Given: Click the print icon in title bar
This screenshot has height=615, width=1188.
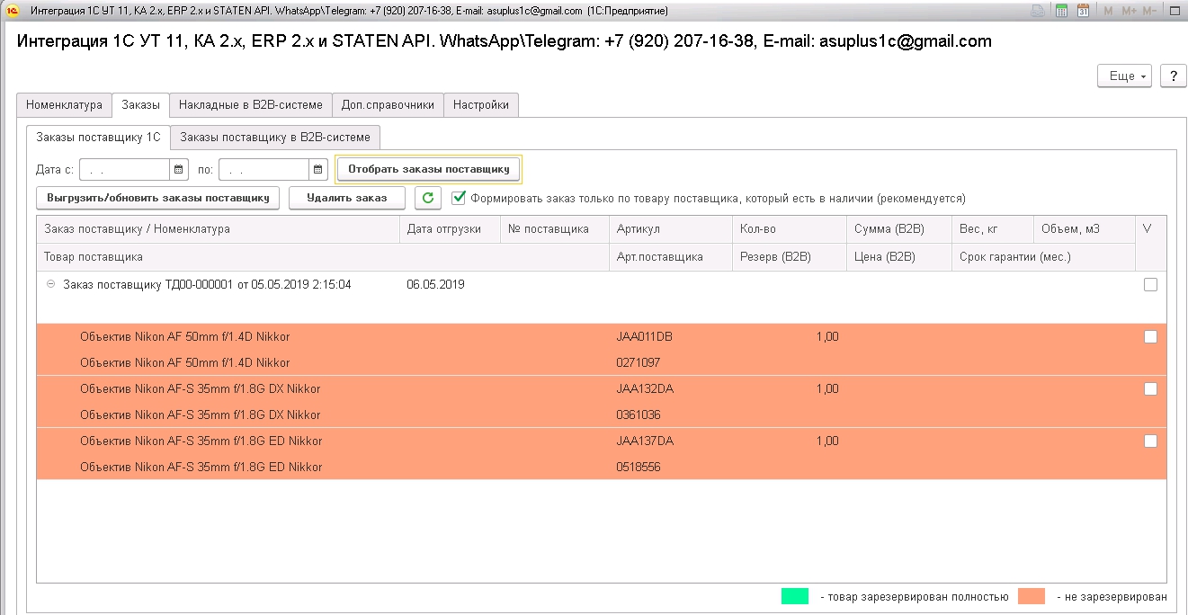Looking at the screenshot, I should click(x=1038, y=11).
